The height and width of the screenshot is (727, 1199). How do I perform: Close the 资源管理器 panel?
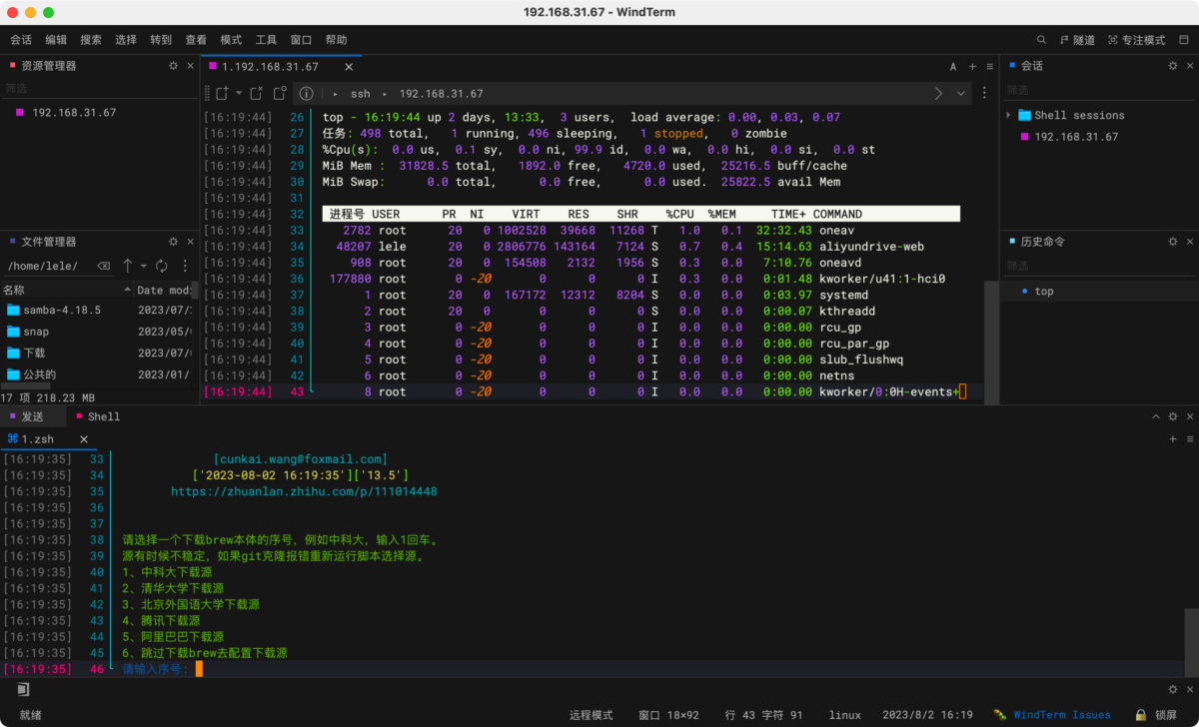click(190, 66)
